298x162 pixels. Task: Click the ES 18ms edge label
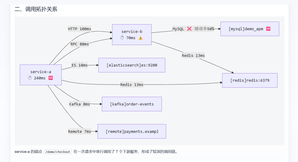79,65
